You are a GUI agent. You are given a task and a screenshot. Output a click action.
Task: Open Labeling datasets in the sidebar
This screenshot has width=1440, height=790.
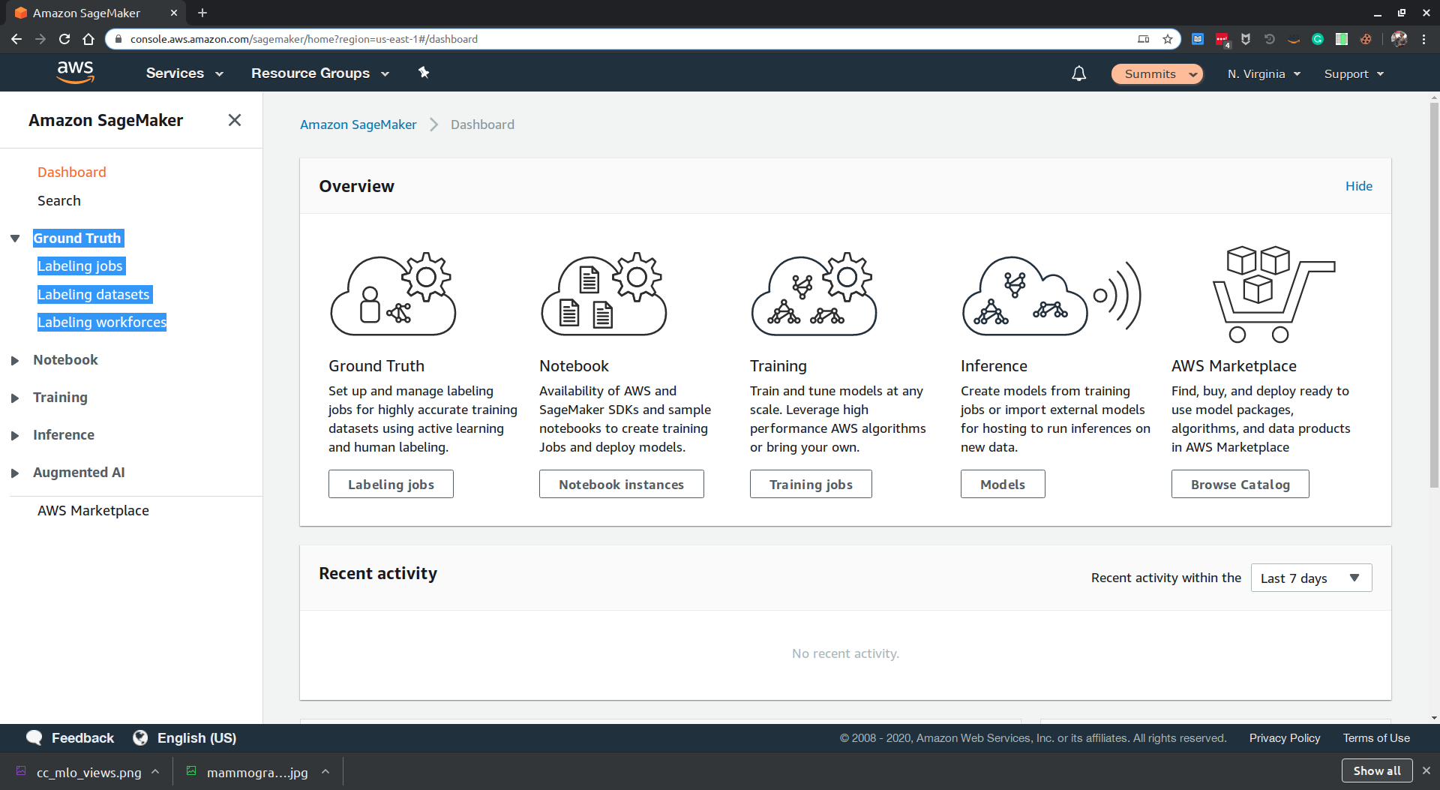click(94, 294)
